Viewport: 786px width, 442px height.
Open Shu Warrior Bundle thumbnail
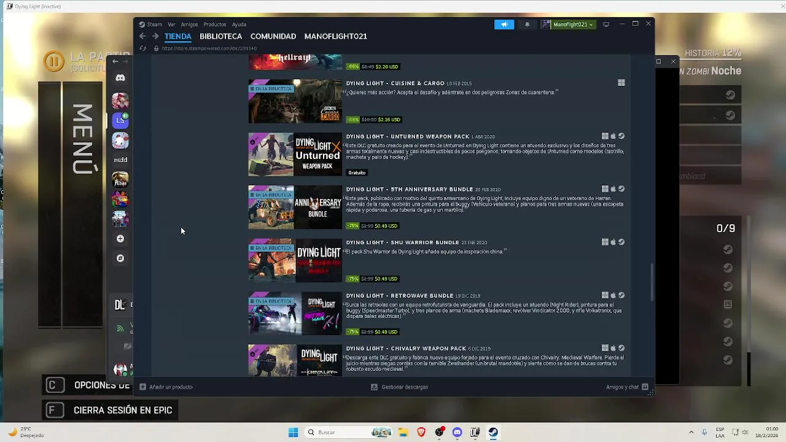tap(295, 260)
